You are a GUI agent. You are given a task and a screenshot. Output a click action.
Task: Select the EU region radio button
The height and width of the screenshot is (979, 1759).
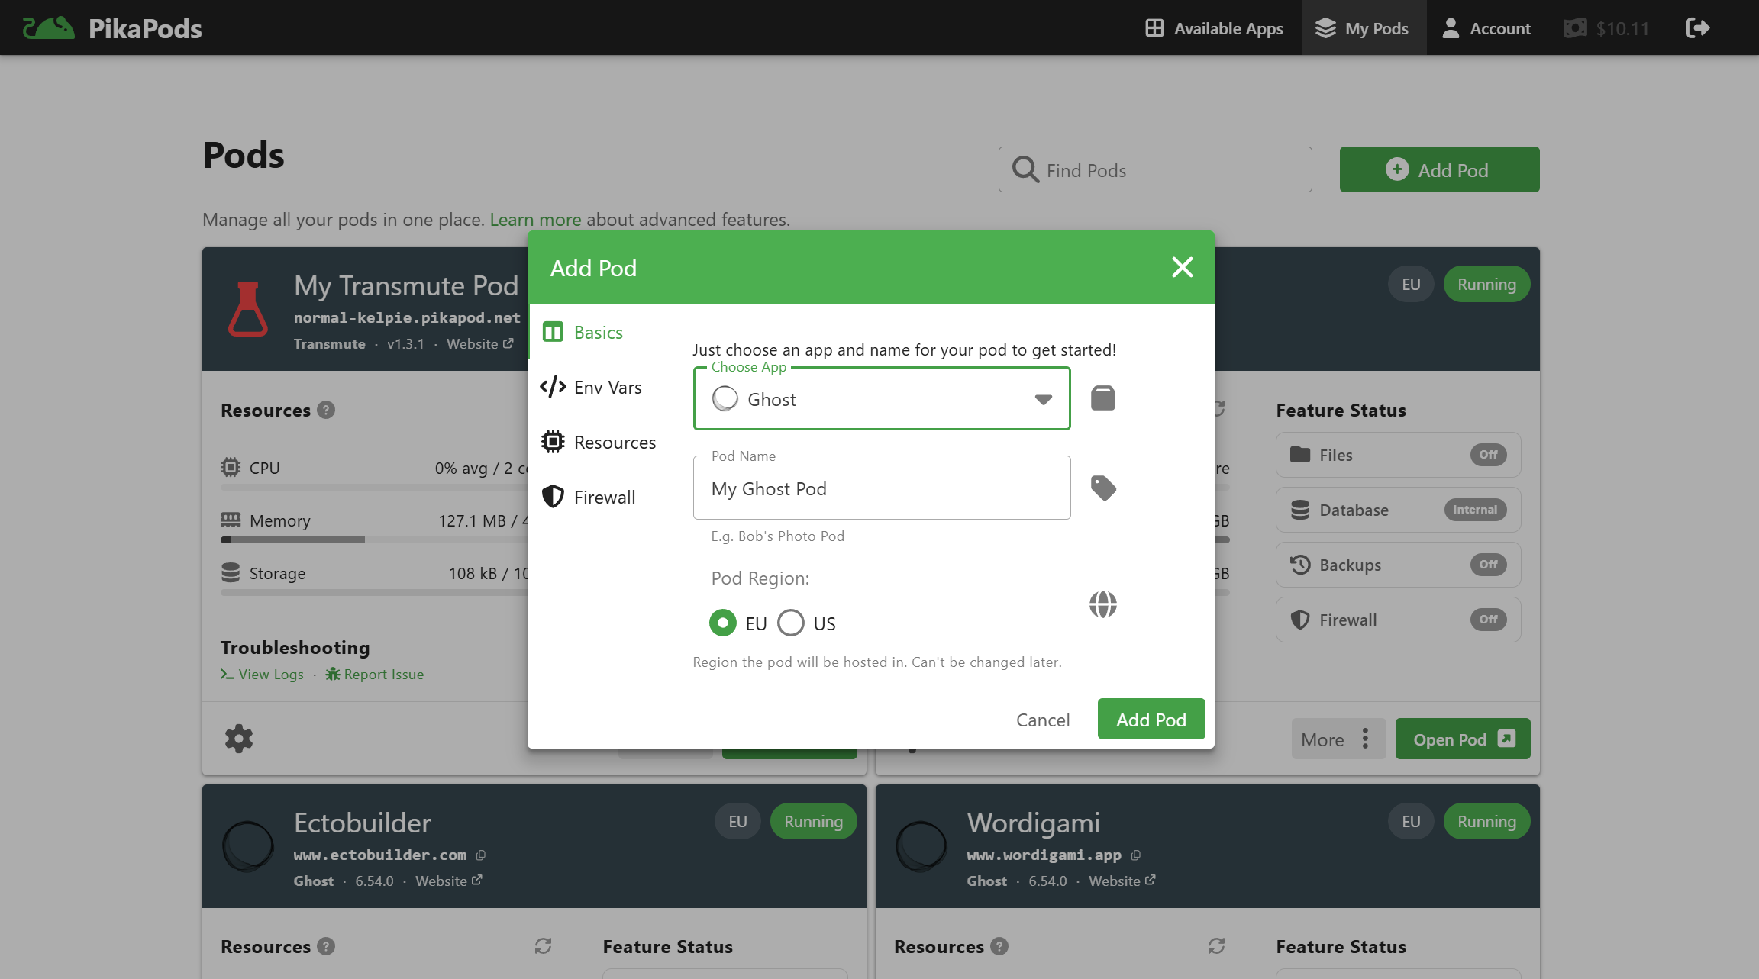(x=722, y=623)
